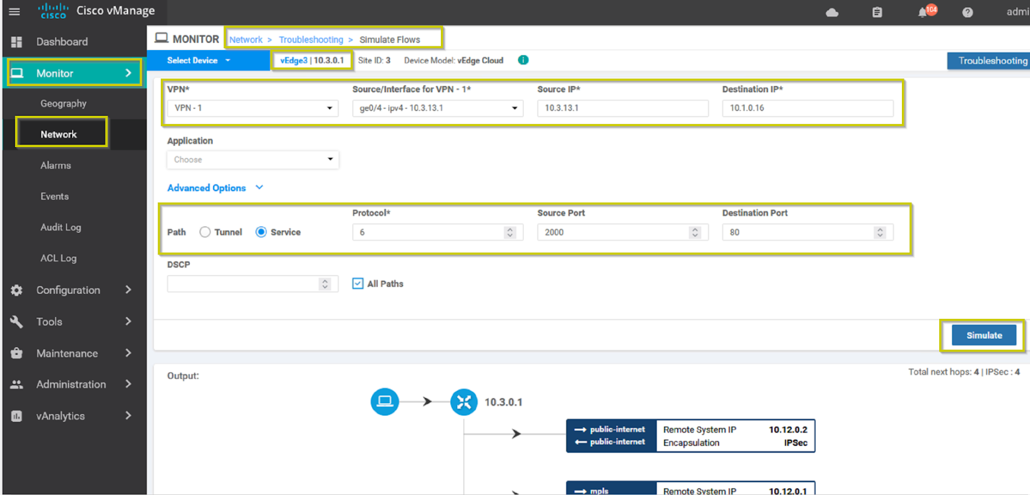Click the Configuration gear icon

(17, 291)
